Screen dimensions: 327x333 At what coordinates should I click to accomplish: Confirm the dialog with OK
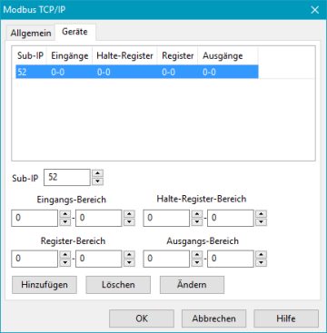(142, 318)
